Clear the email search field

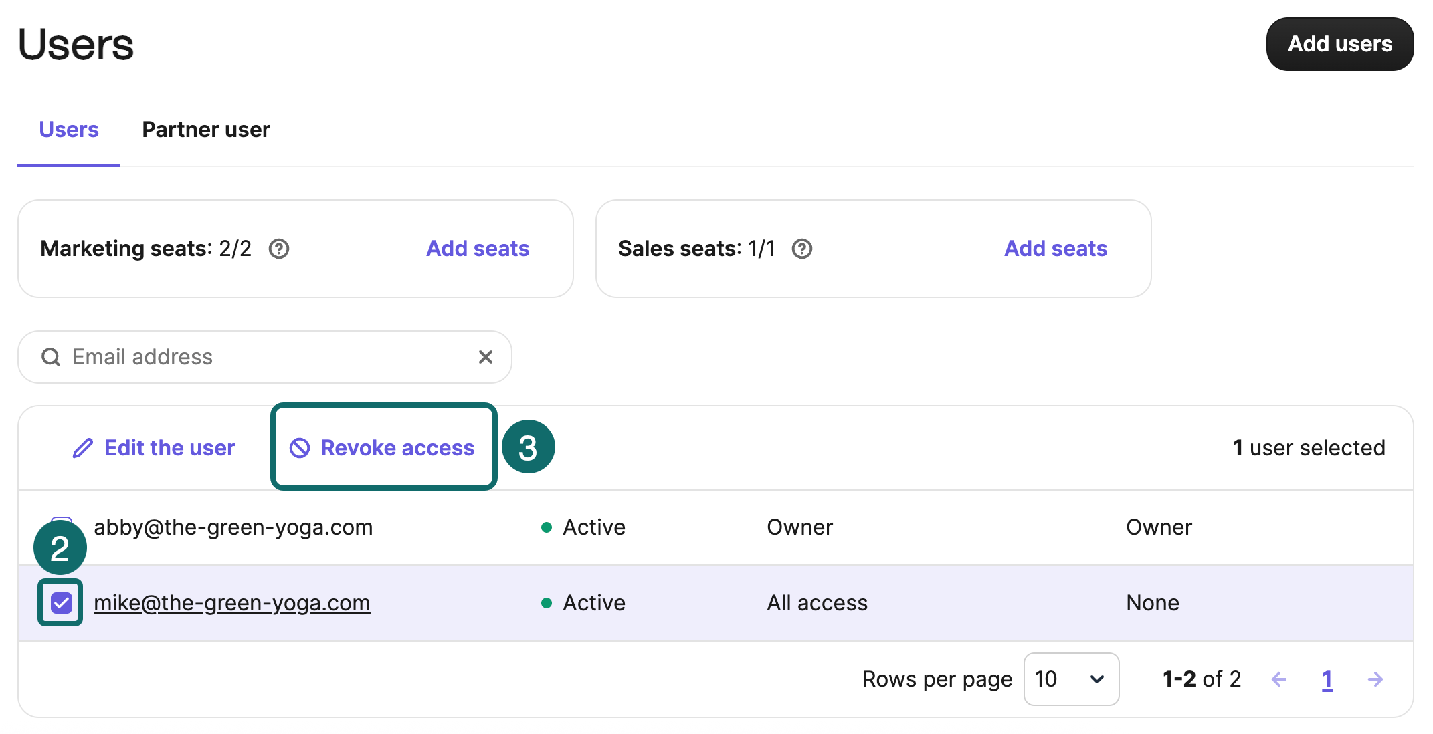click(x=486, y=357)
